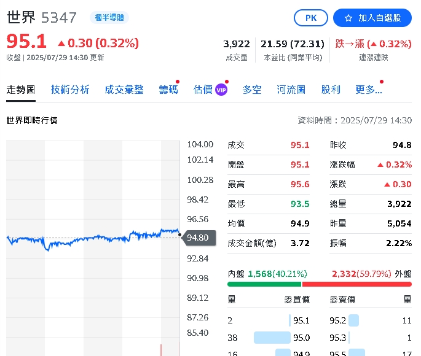Click the 21.59 (72.31) 本益比 value

coord(293,44)
